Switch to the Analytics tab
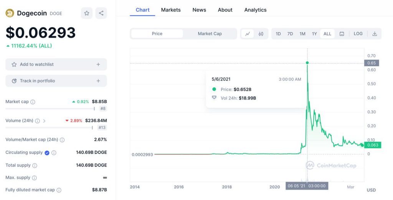This screenshot has height=200, width=393. coord(255,10)
